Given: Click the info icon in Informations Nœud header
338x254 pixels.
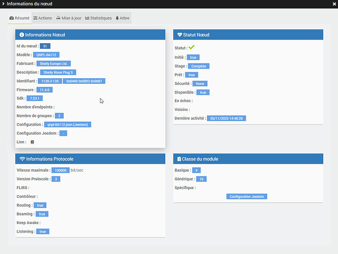Looking at the screenshot, I should coord(21,35).
